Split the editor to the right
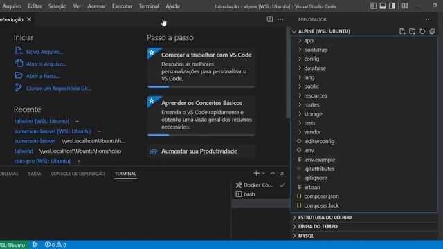The height and width of the screenshot is (249, 443). click(x=270, y=19)
